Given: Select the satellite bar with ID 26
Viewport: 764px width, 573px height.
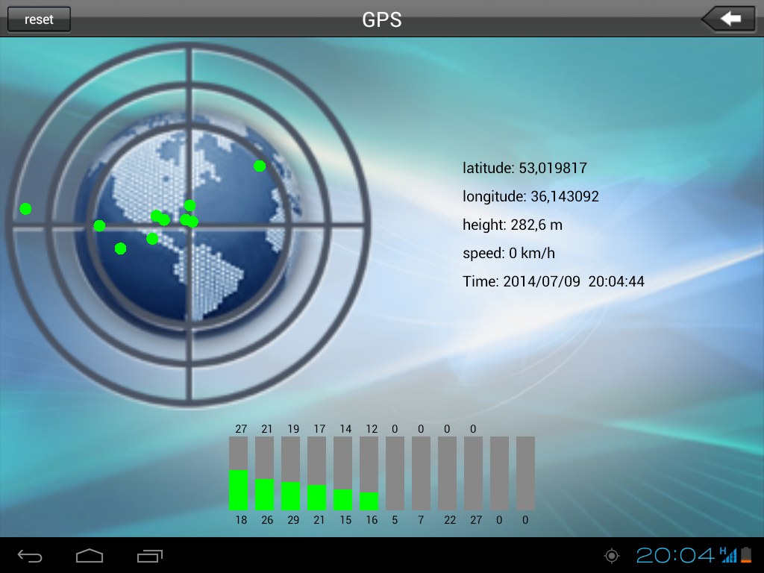Looking at the screenshot, I should [x=264, y=473].
